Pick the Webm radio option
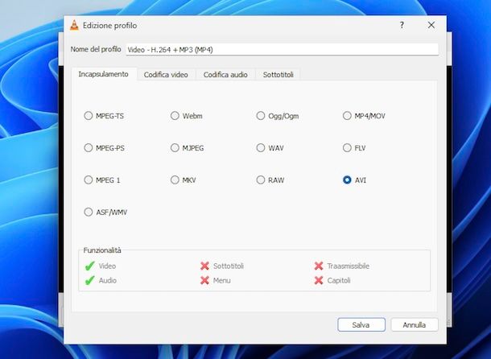The height and width of the screenshot is (359, 491). pyautogui.click(x=175, y=116)
